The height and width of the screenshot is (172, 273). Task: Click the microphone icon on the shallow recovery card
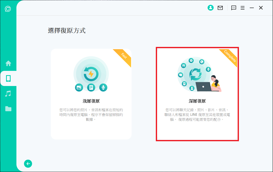(104, 88)
